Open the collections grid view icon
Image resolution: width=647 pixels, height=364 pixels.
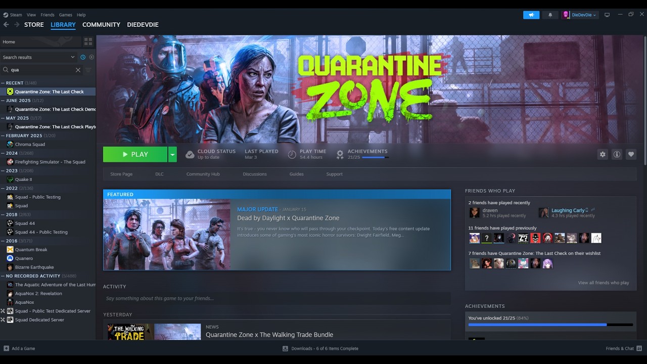pyautogui.click(x=88, y=42)
